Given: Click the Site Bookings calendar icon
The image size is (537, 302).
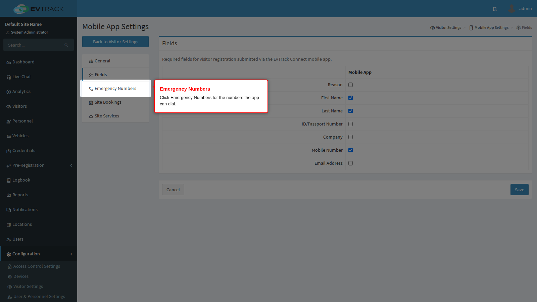Looking at the screenshot, I should pos(91,103).
